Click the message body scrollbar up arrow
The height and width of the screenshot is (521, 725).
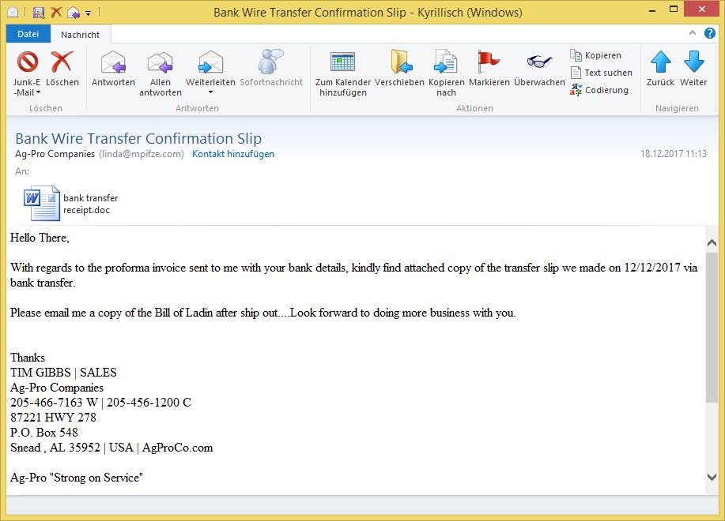point(712,242)
